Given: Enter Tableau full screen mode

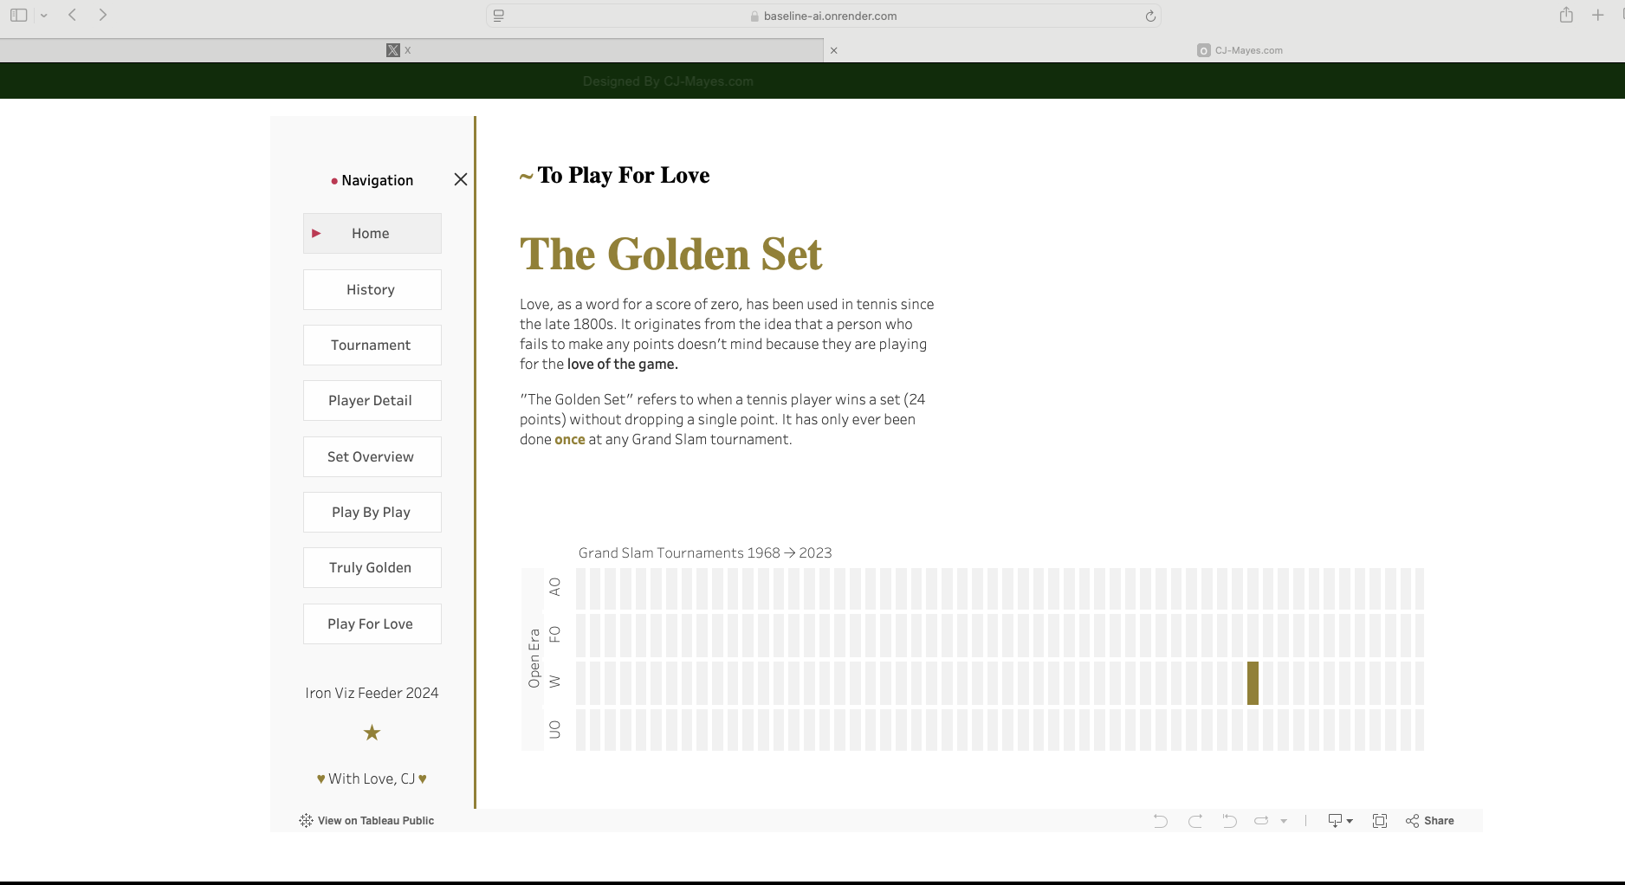Looking at the screenshot, I should pos(1380,821).
